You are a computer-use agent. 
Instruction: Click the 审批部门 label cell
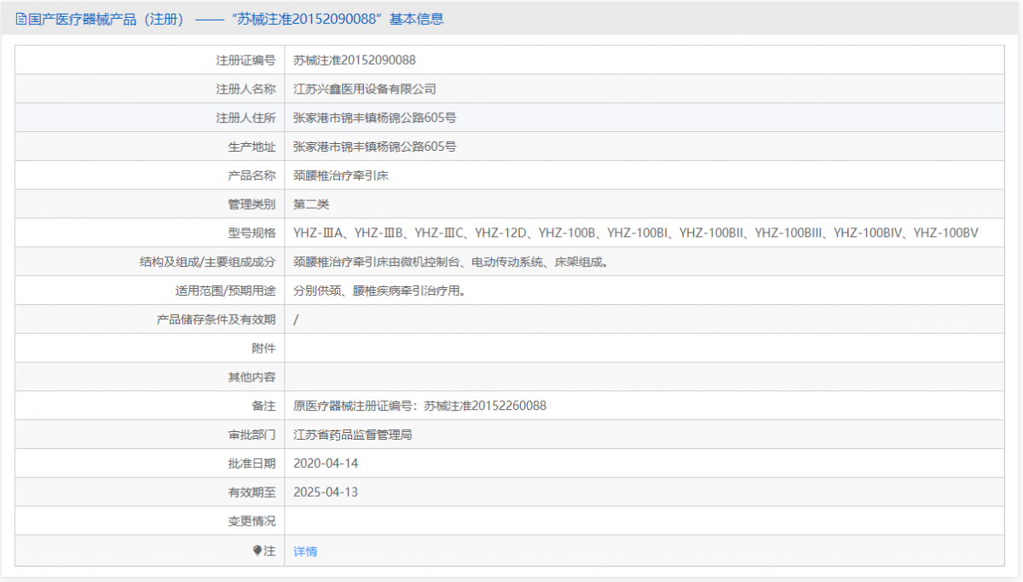150,435
